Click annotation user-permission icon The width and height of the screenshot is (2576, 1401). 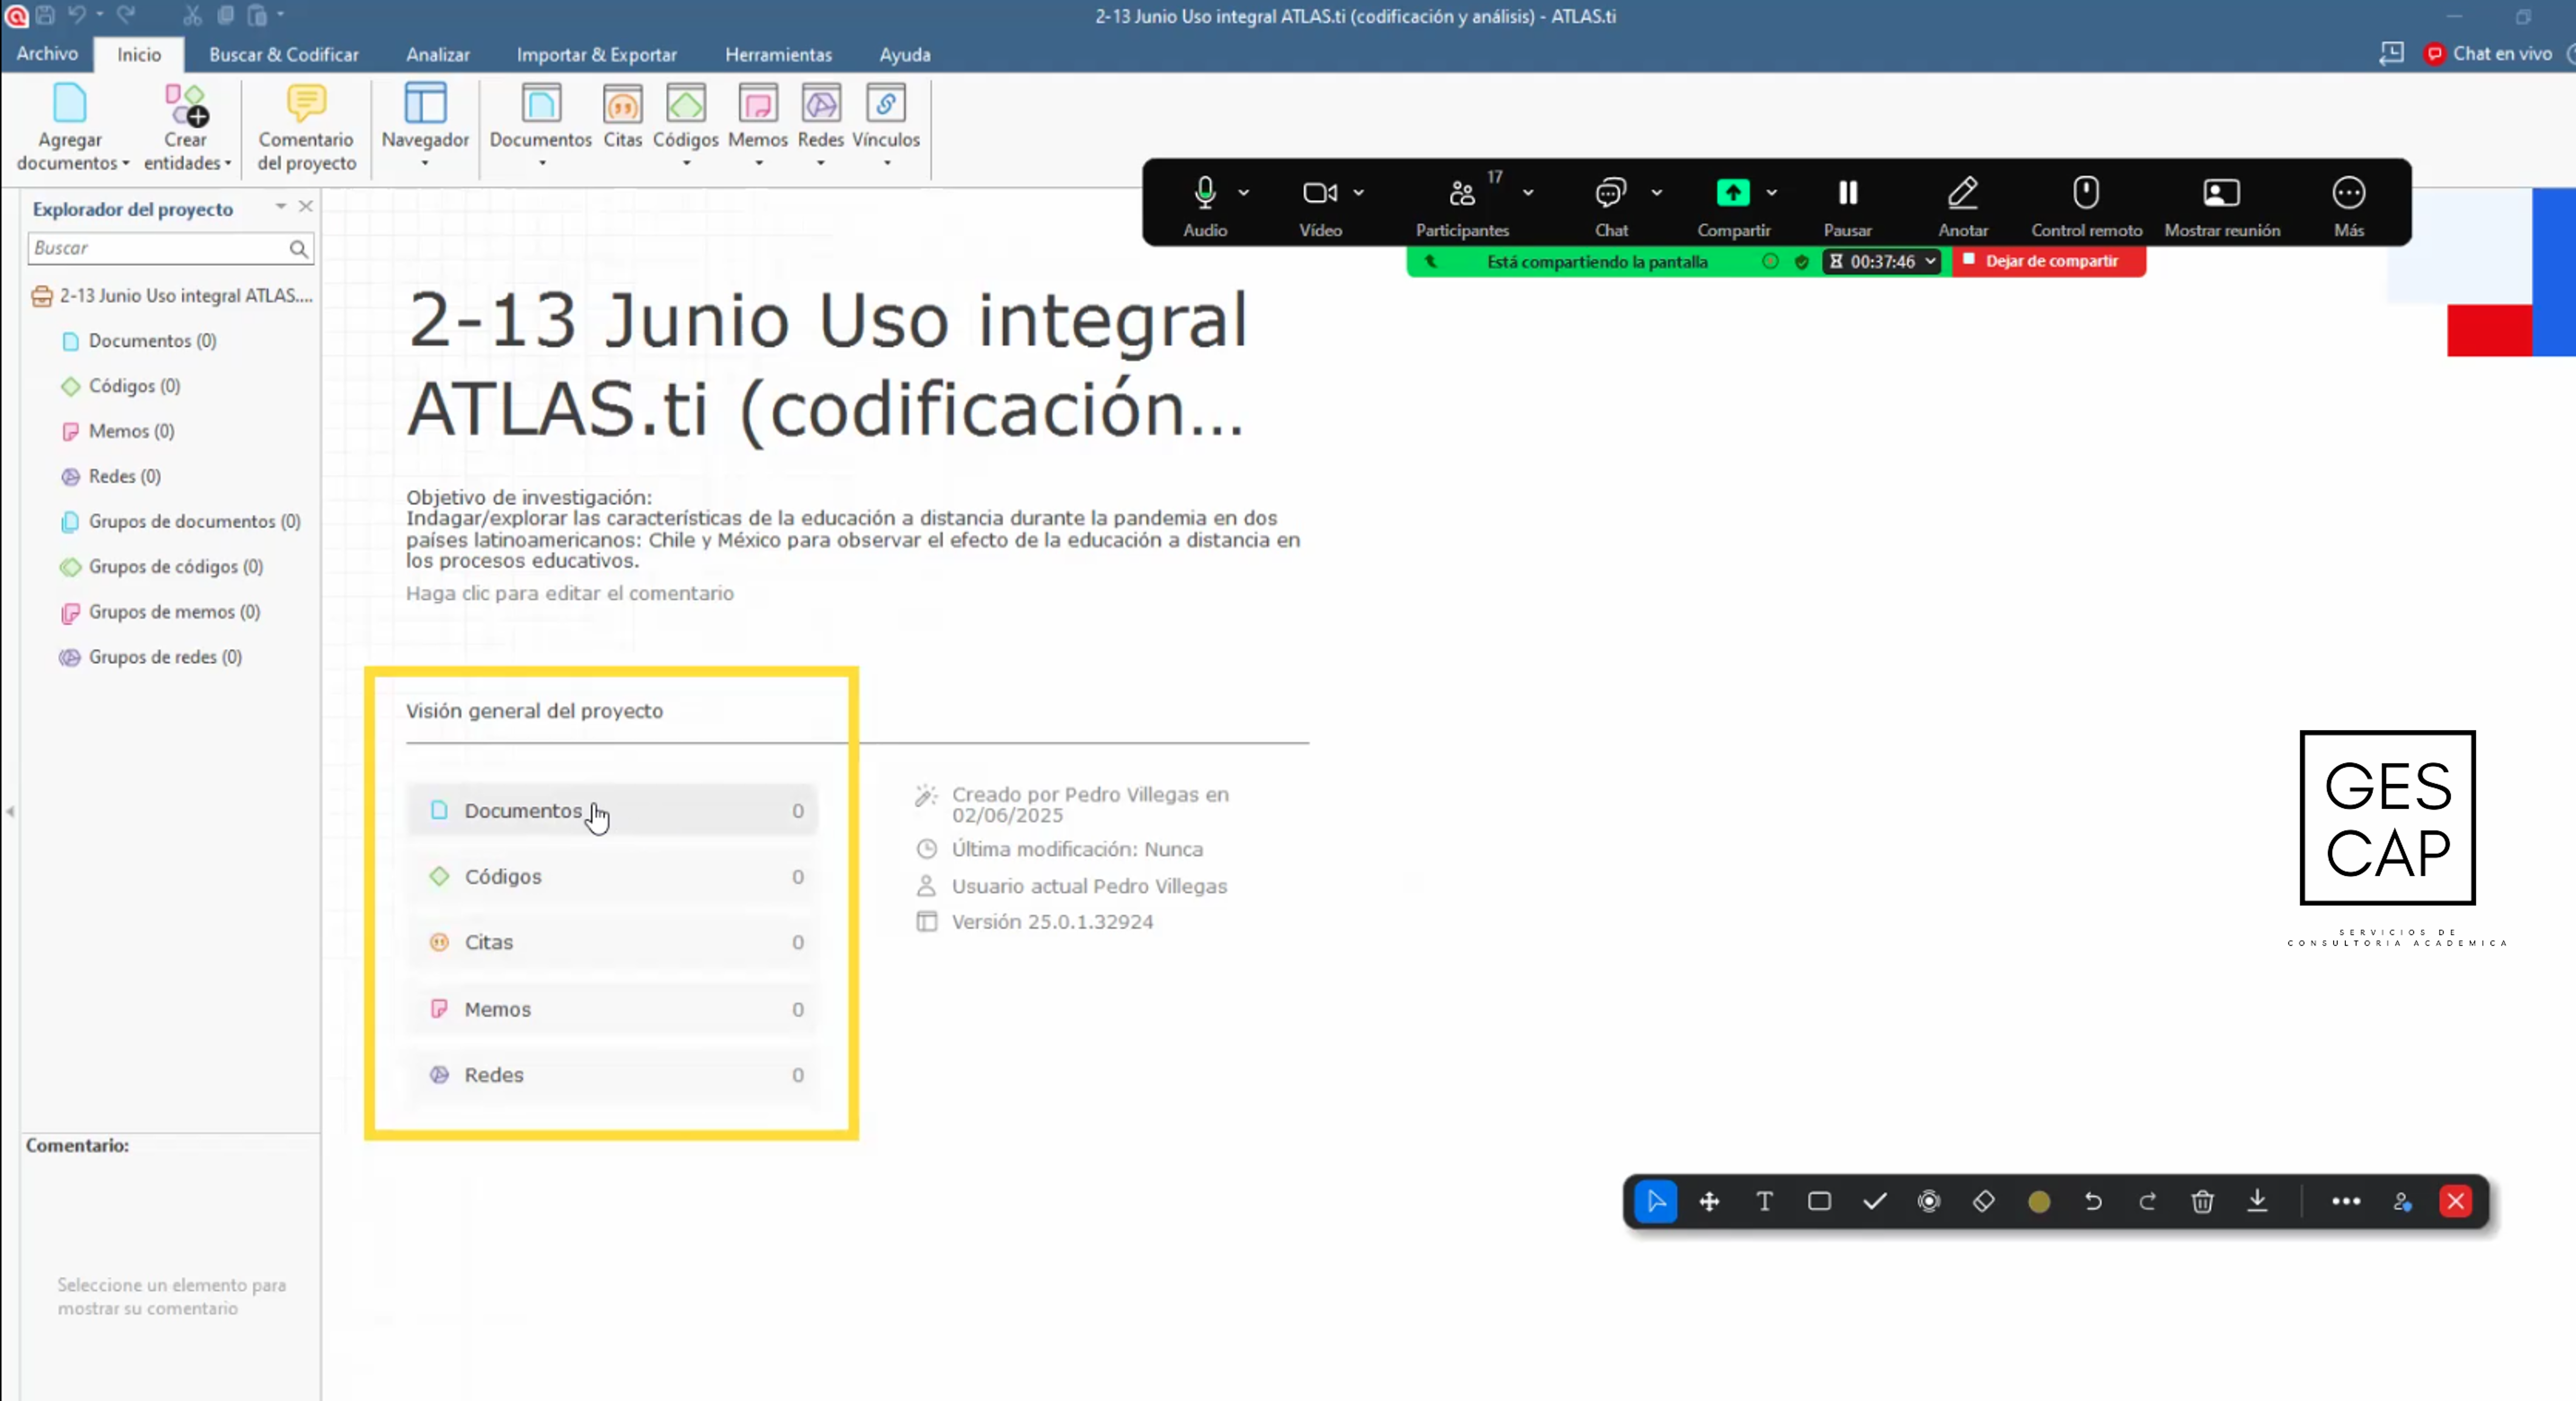[2402, 1201]
